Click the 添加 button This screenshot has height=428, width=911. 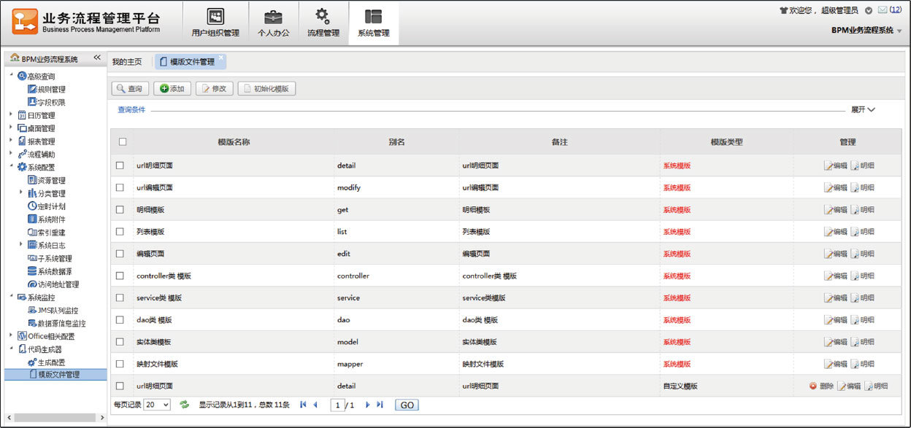tap(172, 89)
